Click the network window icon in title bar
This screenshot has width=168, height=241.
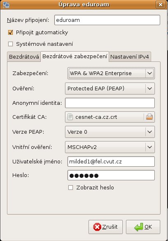[6, 5]
